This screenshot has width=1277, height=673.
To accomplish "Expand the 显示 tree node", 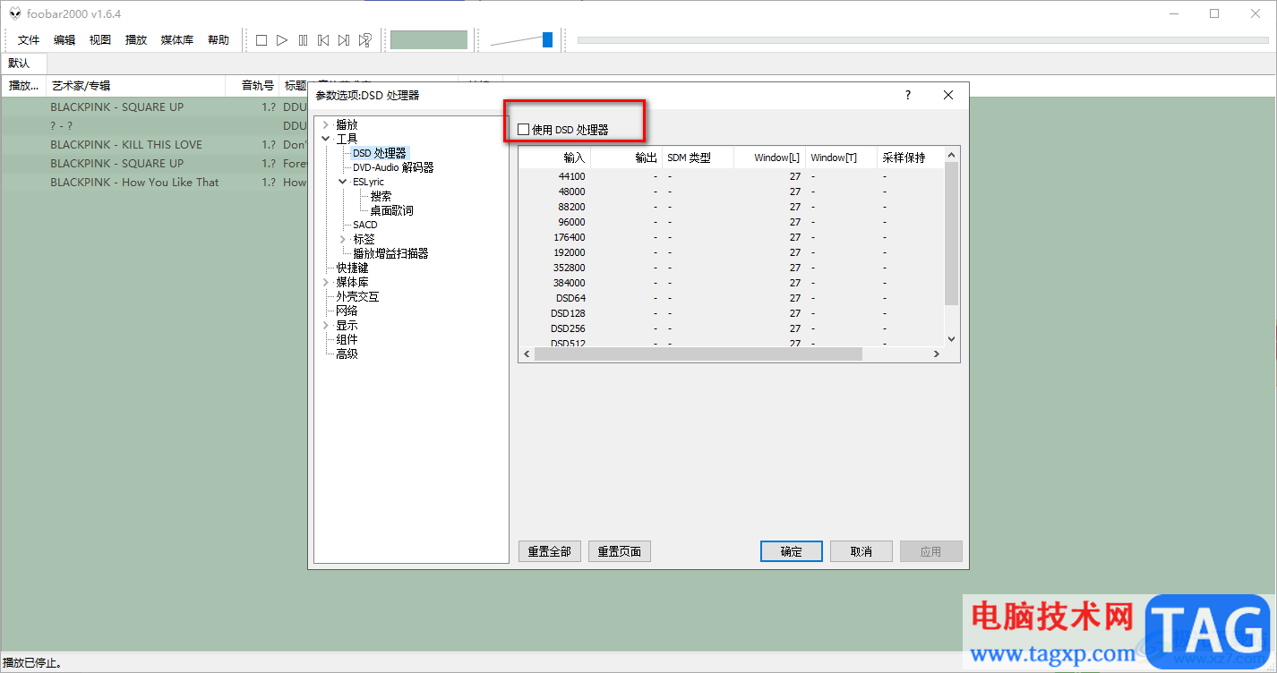I will point(326,325).
